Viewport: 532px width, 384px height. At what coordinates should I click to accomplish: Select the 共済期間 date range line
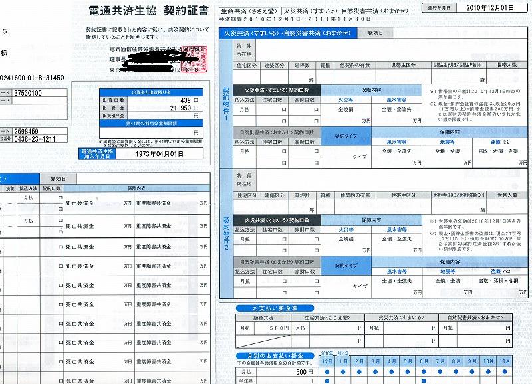tap(295, 19)
